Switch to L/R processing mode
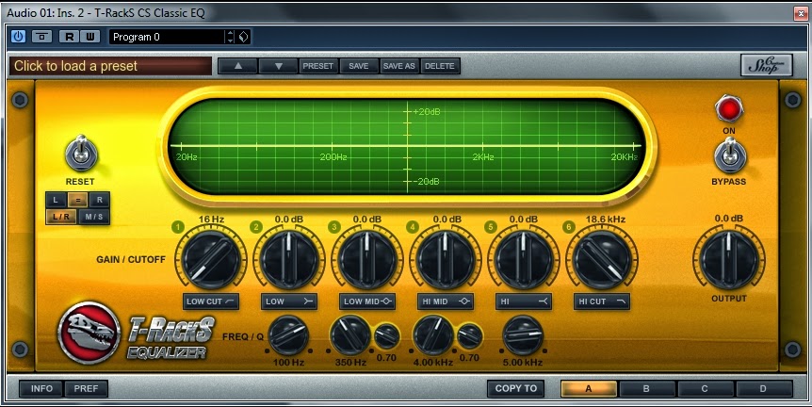 click(61, 217)
